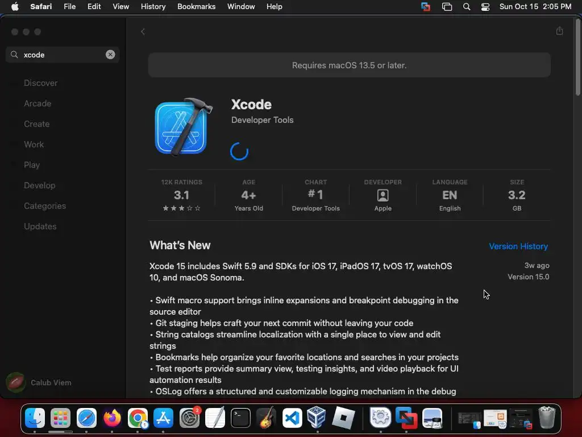The image size is (582, 437).
Task: Open Stage Manager windows icon in menu bar
Action: (447, 7)
